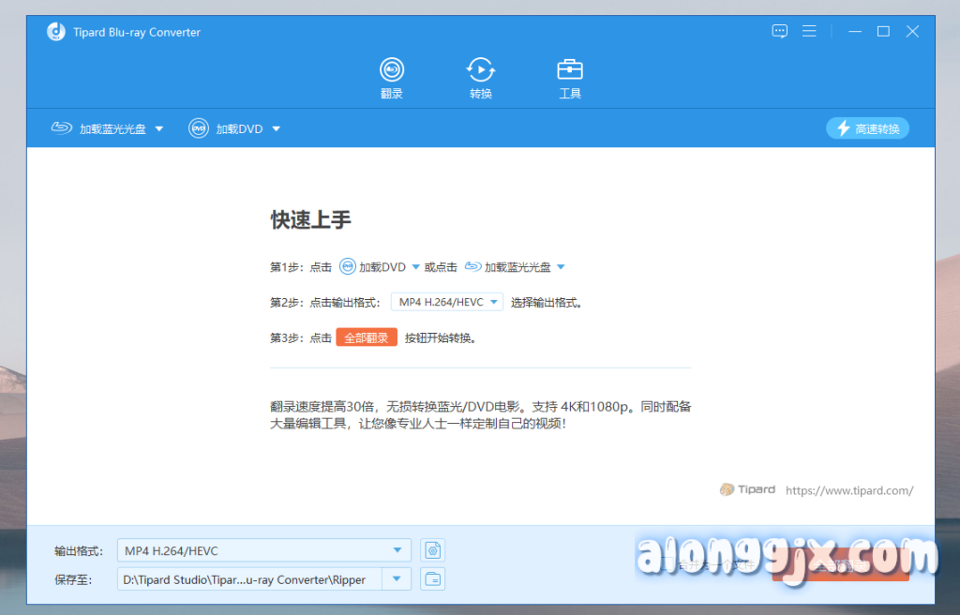Click 加载DVD disc icon in the toolbar
Image resolution: width=960 pixels, height=615 pixels.
pyautogui.click(x=198, y=128)
